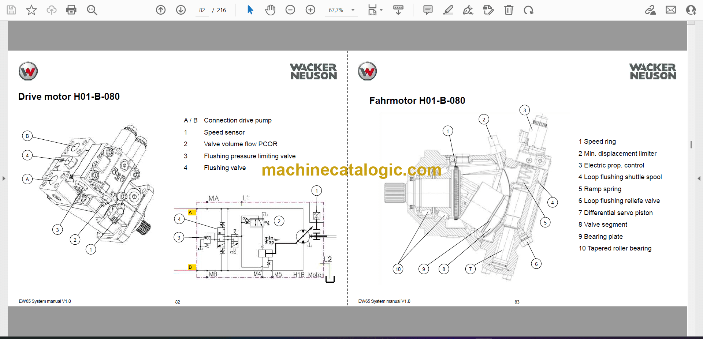Go to the next page
The width and height of the screenshot is (703, 339).
pos(181,10)
